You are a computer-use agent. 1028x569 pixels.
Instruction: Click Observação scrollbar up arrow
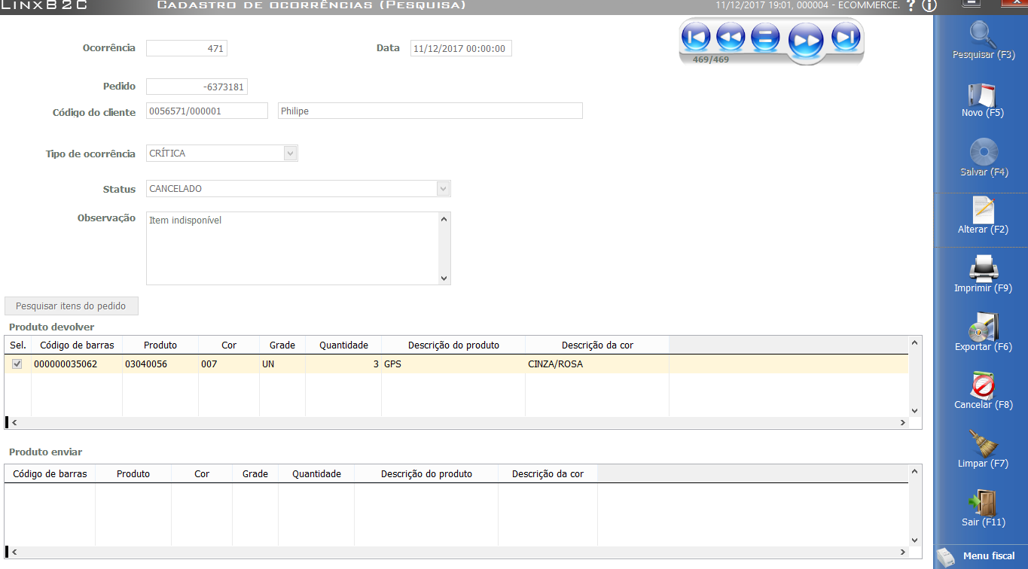click(444, 219)
